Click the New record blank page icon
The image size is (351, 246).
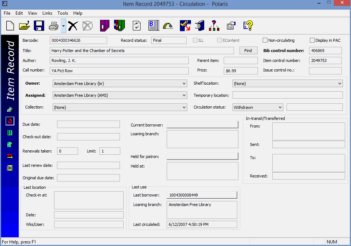(10, 26)
